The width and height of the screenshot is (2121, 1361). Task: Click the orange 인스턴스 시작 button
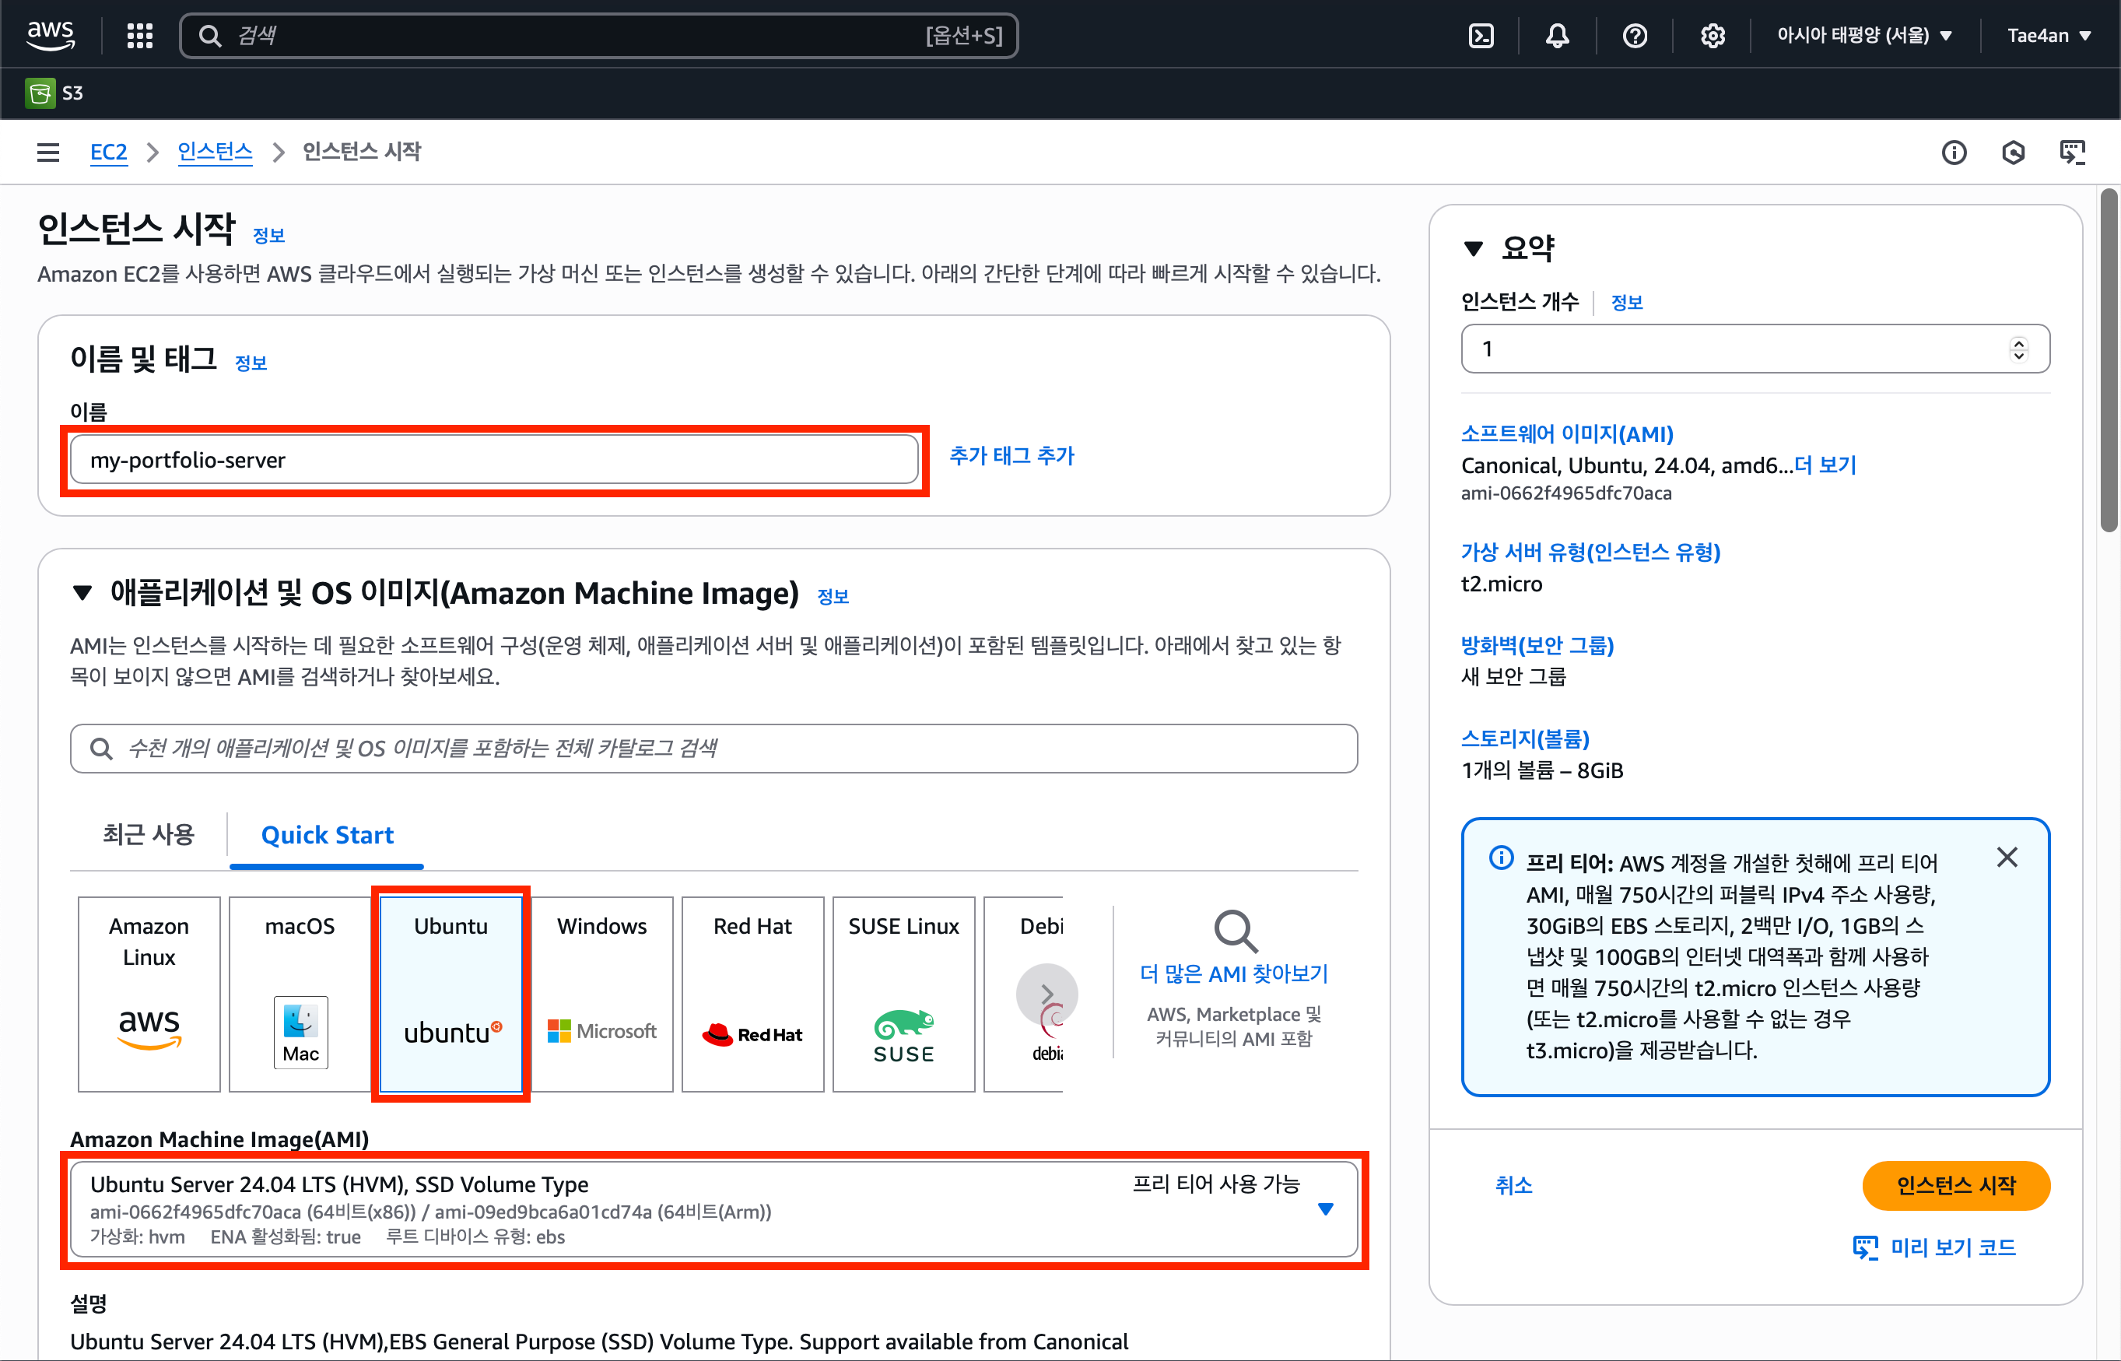coord(1956,1185)
